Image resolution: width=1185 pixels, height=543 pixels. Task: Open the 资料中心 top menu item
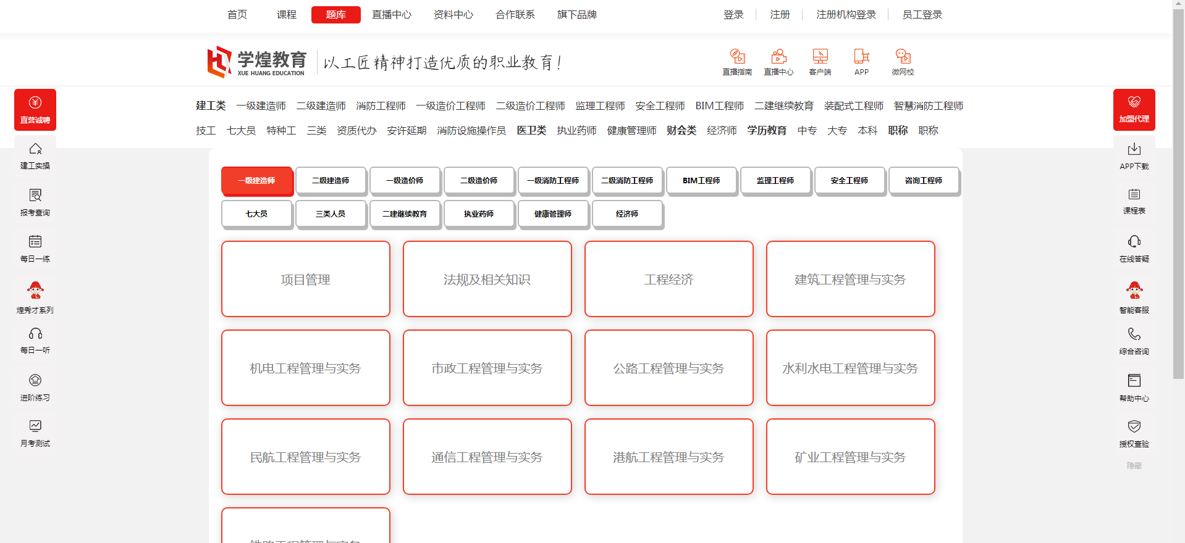coord(453,15)
